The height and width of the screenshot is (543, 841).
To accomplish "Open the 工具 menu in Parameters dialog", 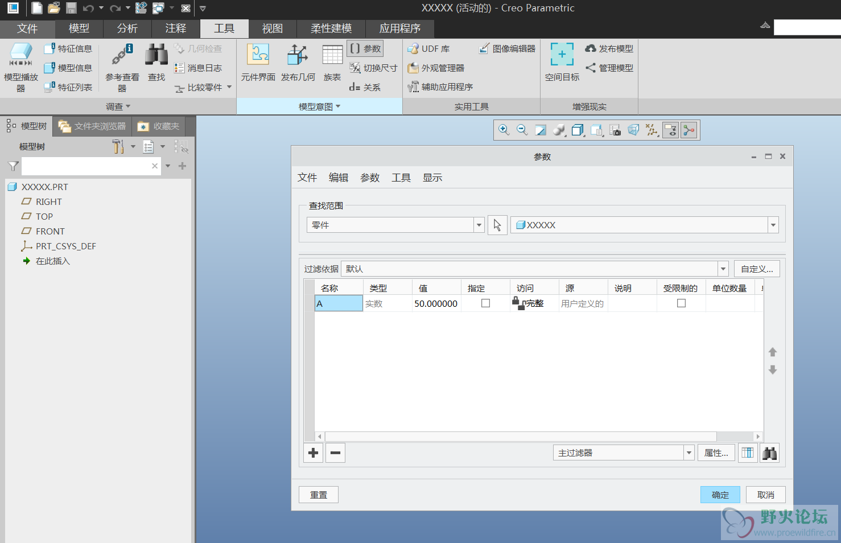I will (401, 178).
